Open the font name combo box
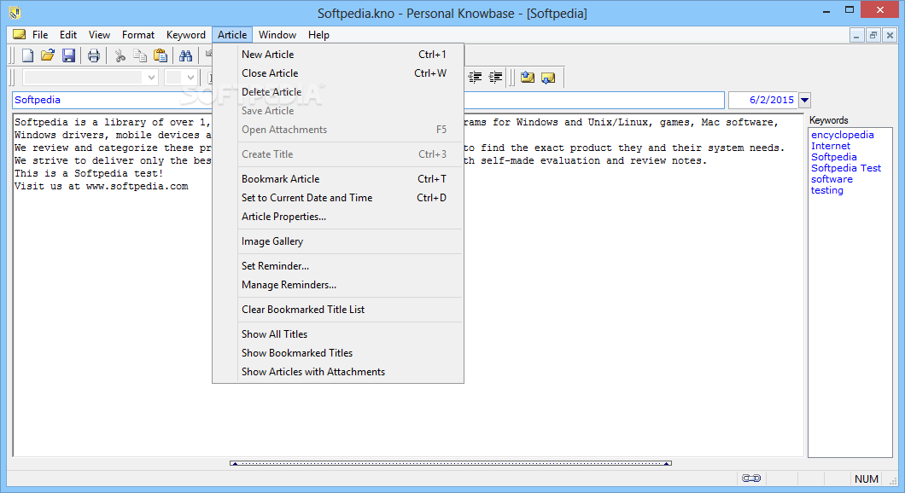905x493 pixels. pyautogui.click(x=90, y=78)
